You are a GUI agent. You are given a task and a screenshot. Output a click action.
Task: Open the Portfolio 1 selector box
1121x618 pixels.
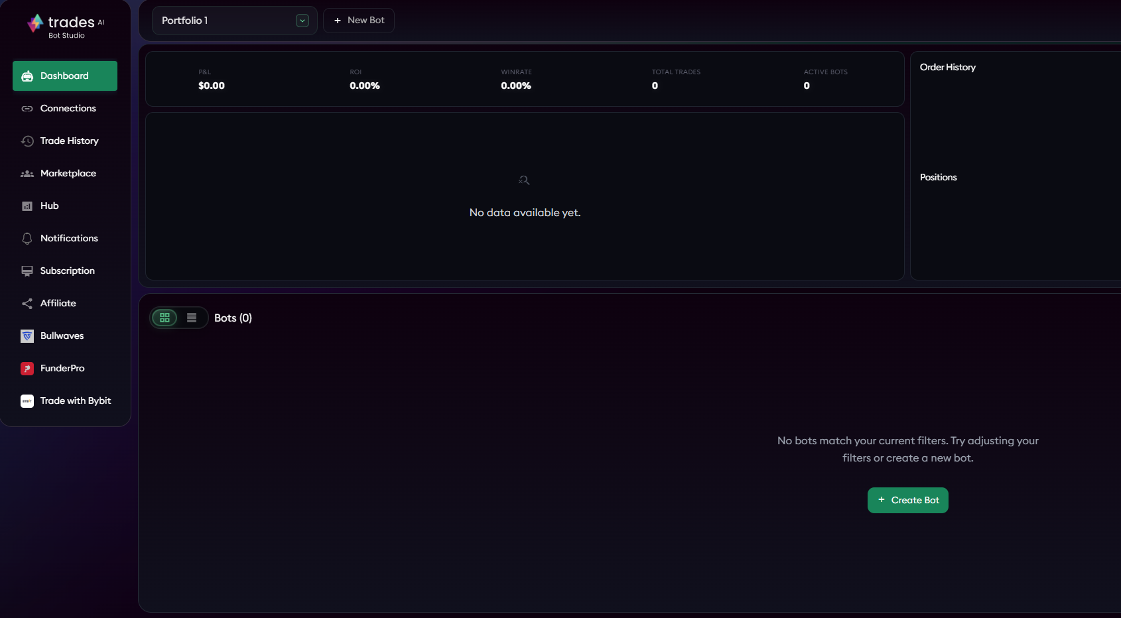(226, 21)
